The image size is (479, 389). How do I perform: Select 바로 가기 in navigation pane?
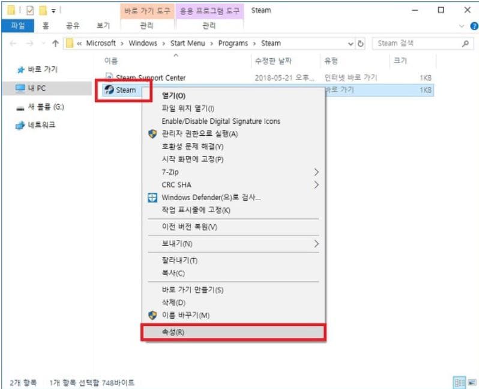point(43,69)
